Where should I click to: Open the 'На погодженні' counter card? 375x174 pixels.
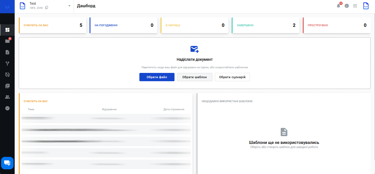tap(124, 25)
